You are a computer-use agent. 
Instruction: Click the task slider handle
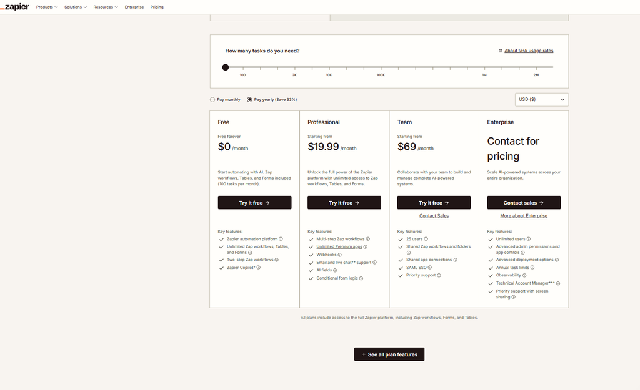pos(225,67)
